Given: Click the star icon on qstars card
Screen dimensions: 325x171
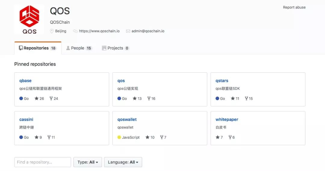Looking at the screenshot, I should point(233,98).
